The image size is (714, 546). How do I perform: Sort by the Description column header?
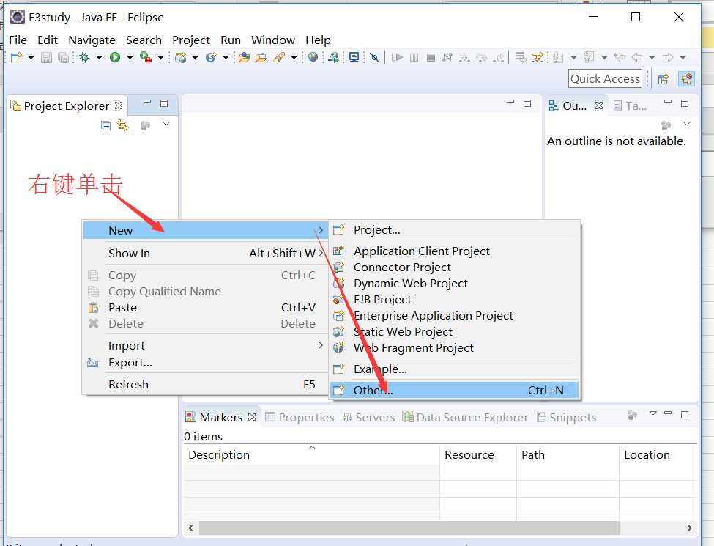click(x=312, y=455)
